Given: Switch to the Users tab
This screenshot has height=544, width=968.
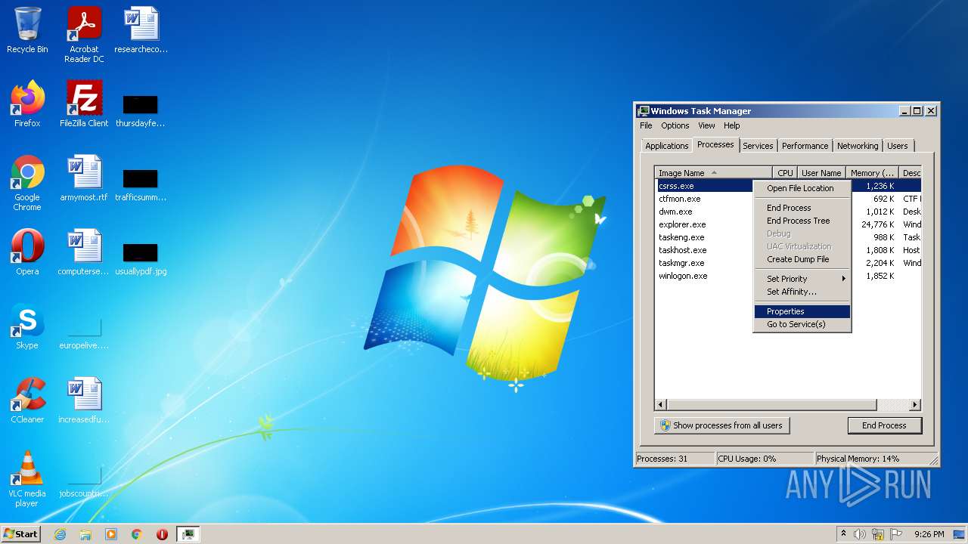Looking at the screenshot, I should [898, 146].
